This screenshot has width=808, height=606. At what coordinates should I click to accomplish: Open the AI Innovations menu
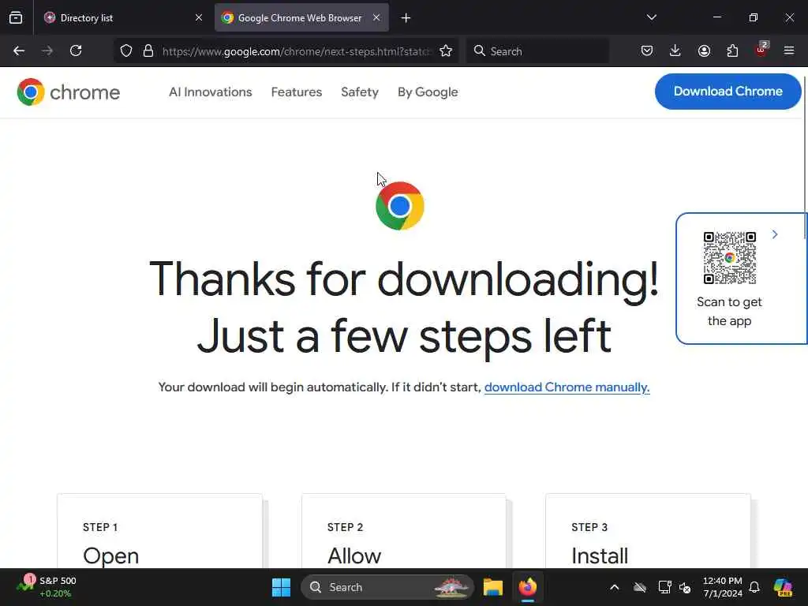(210, 92)
